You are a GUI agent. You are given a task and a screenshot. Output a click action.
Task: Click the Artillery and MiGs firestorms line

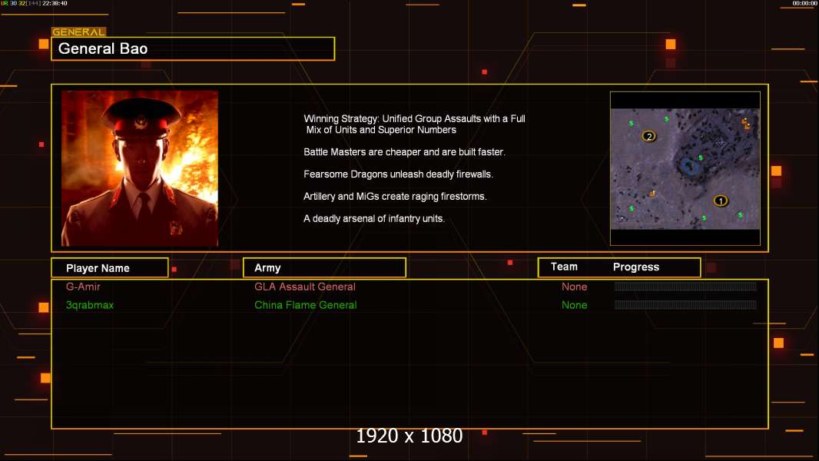[395, 196]
